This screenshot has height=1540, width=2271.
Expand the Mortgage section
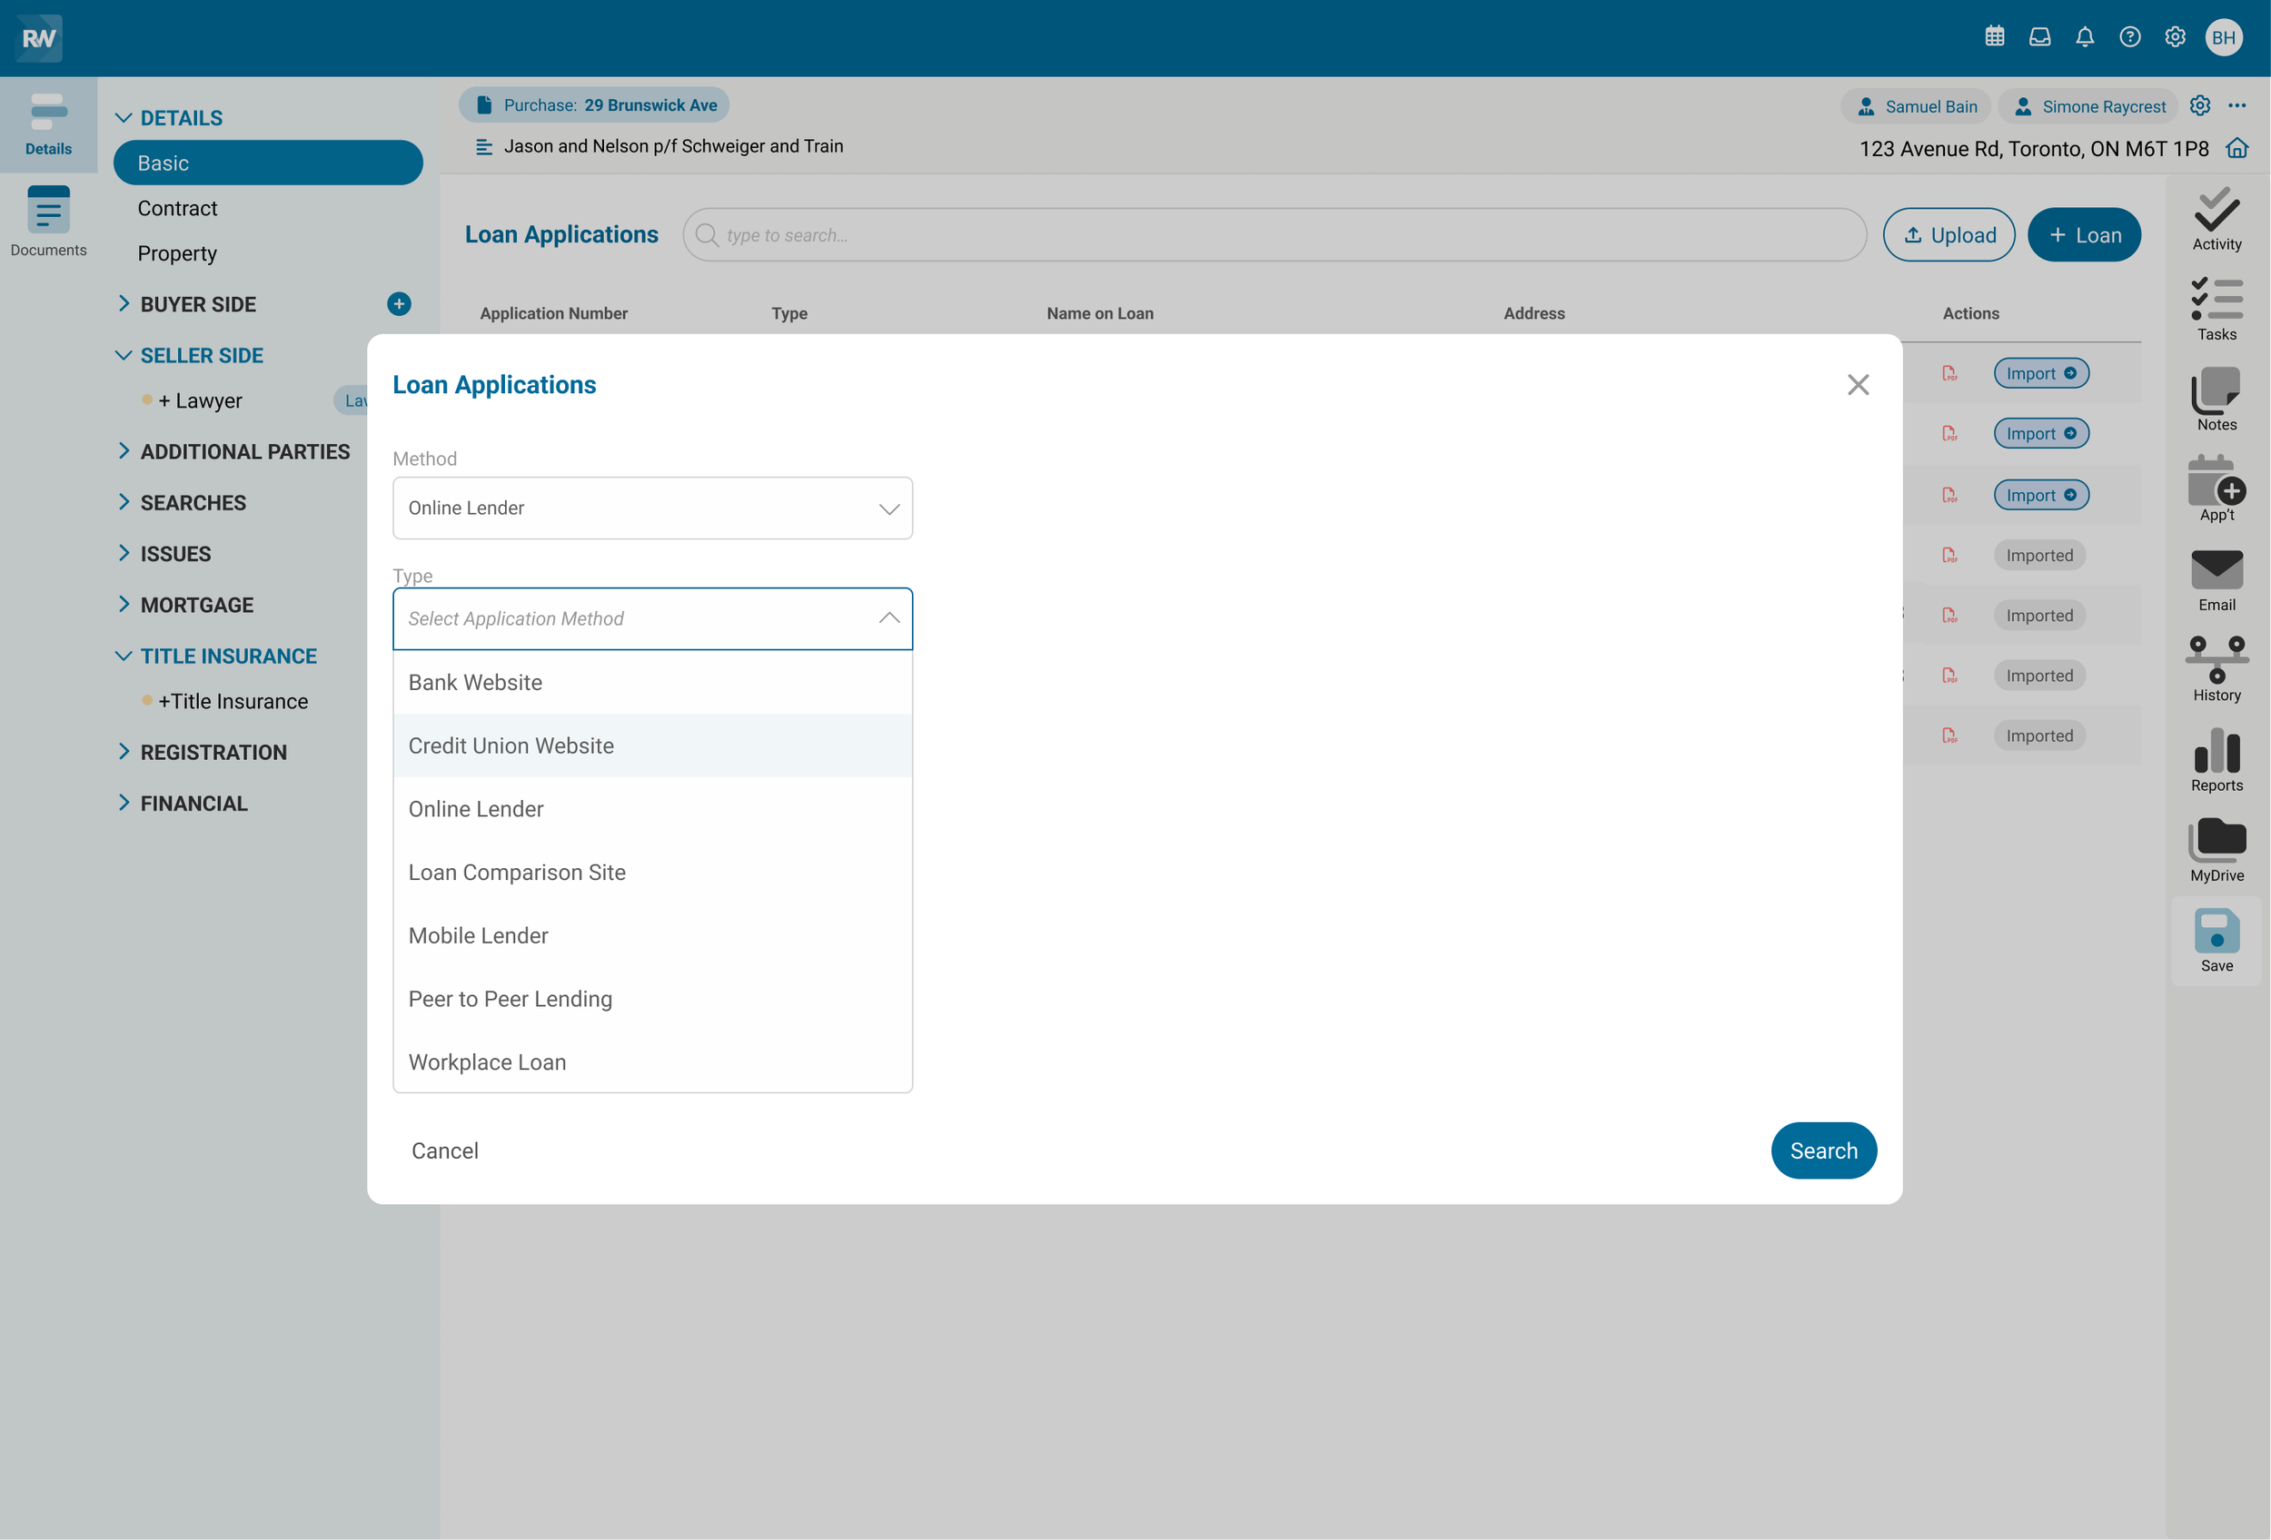196,605
